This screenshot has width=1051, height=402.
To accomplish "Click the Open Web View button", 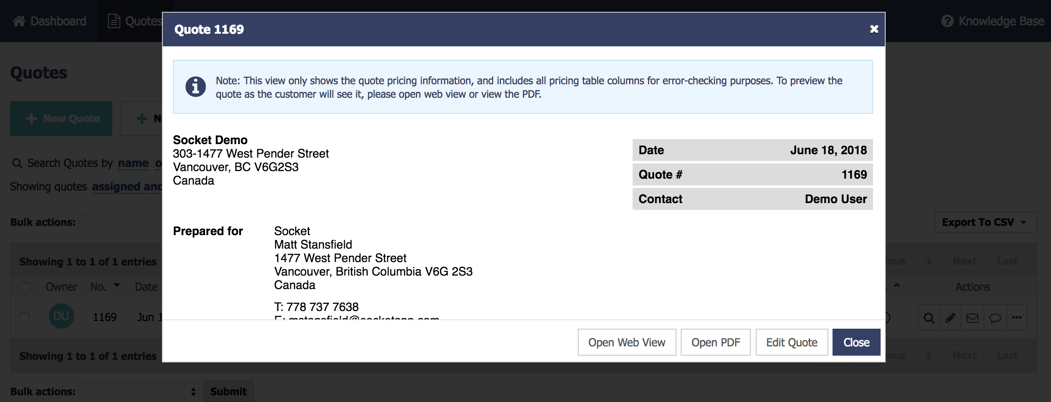I will pyautogui.click(x=627, y=342).
